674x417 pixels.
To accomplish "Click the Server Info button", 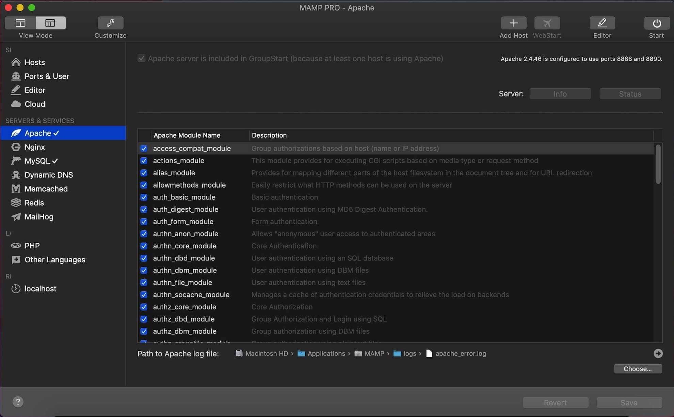I will coord(560,94).
